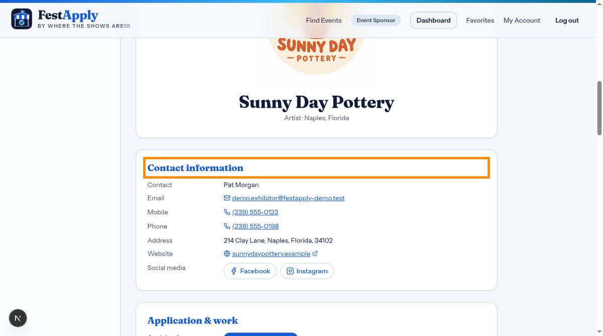Click the external-link icon after sunnydaypottery.example
Image resolution: width=603 pixels, height=336 pixels.
pos(315,254)
